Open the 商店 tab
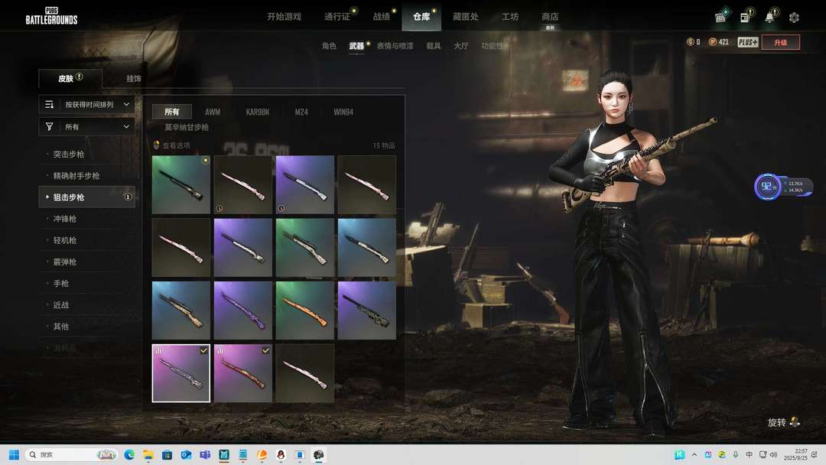This screenshot has height=465, width=826. (x=550, y=17)
